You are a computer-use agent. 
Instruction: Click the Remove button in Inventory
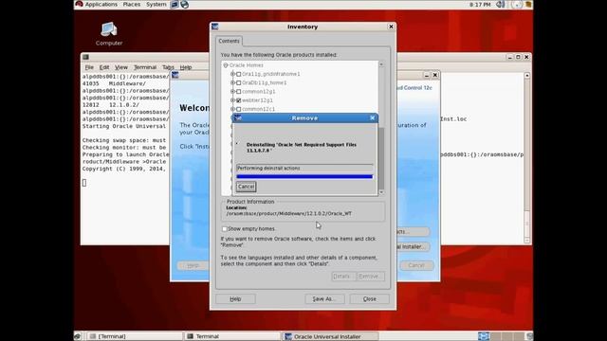(x=371, y=277)
